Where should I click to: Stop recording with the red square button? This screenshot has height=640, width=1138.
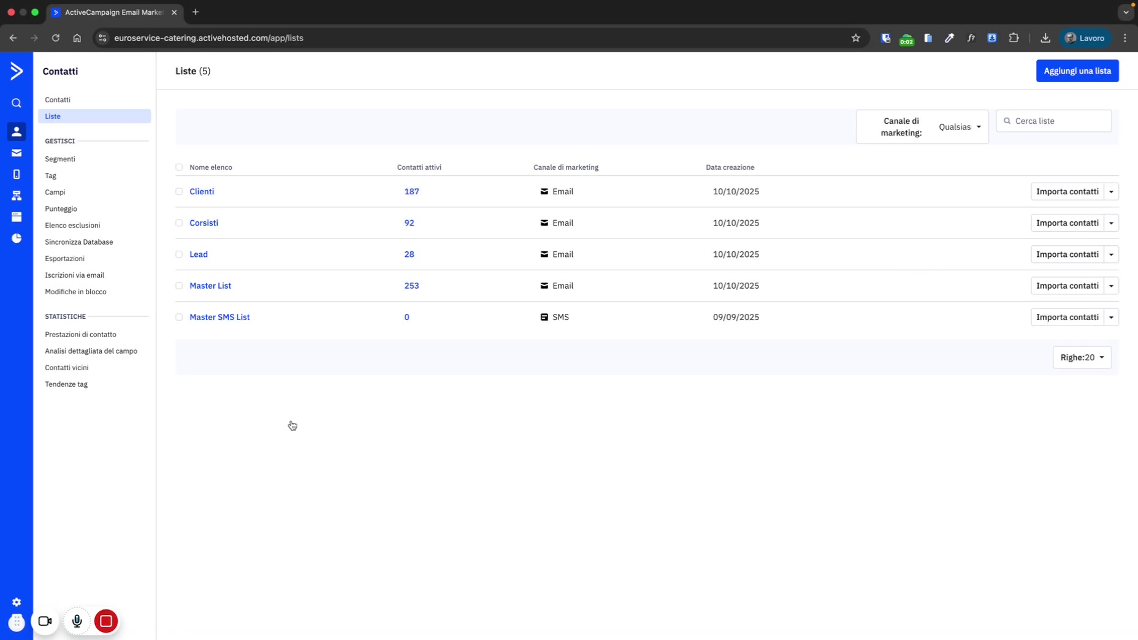(x=106, y=621)
